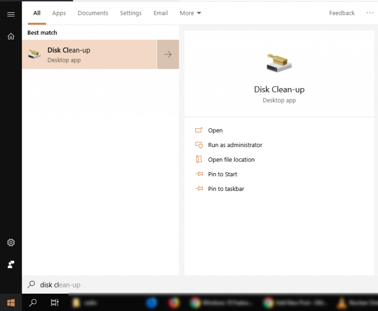Click the Best match heading

(42, 32)
